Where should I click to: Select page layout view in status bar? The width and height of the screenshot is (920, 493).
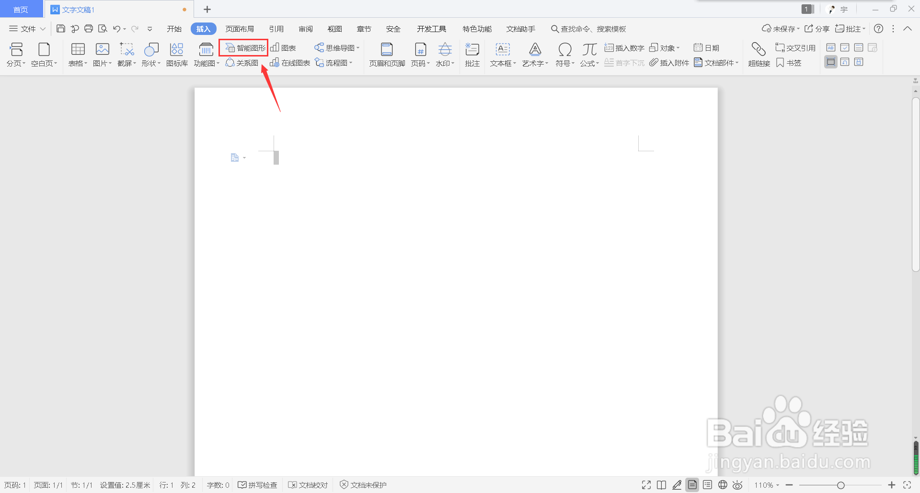(692, 485)
